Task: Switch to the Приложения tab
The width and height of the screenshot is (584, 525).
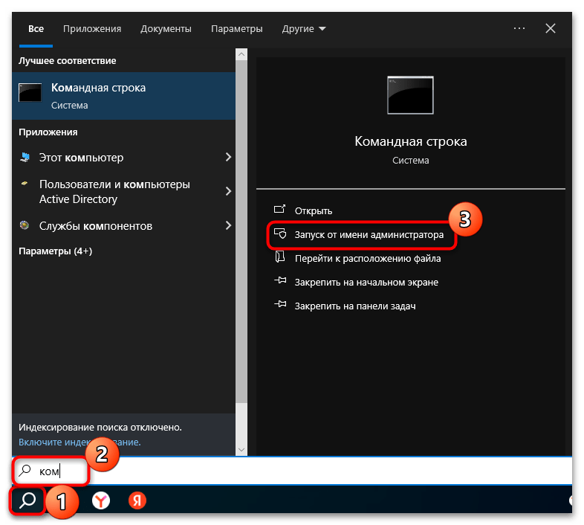Action: pyautogui.click(x=92, y=29)
